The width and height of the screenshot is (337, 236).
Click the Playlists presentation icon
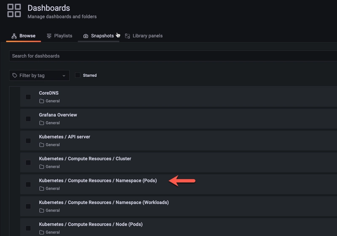click(49, 36)
